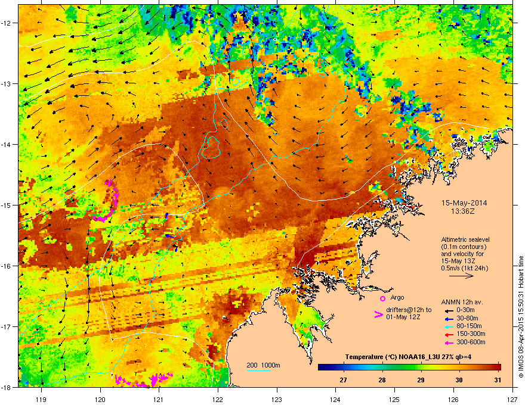Click the 0.5m/s velocity scale arrow

pyautogui.click(x=461, y=276)
